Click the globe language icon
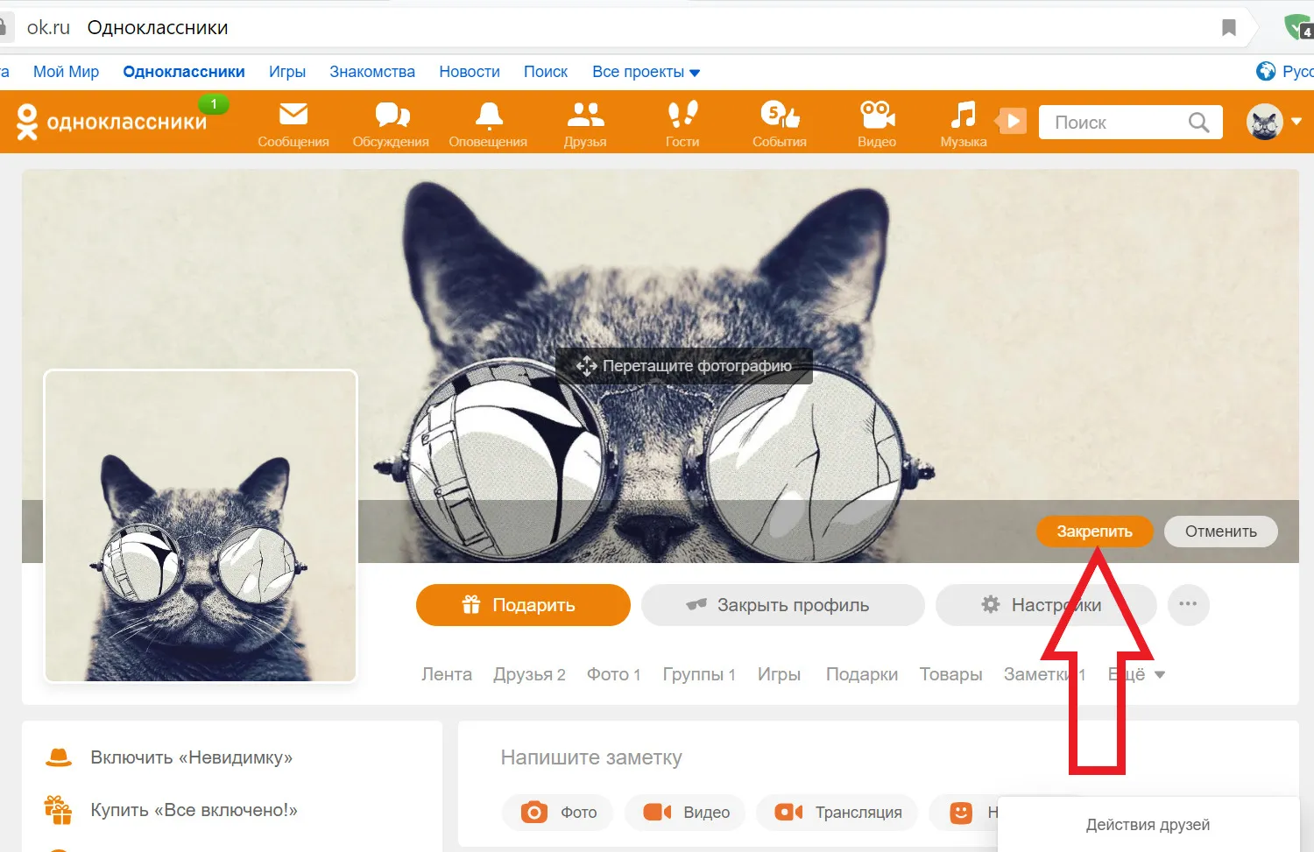Viewport: 1314px width, 852px height. (1266, 71)
